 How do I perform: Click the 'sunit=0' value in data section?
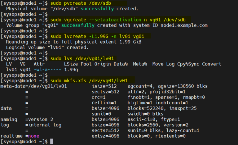(101, 114)
